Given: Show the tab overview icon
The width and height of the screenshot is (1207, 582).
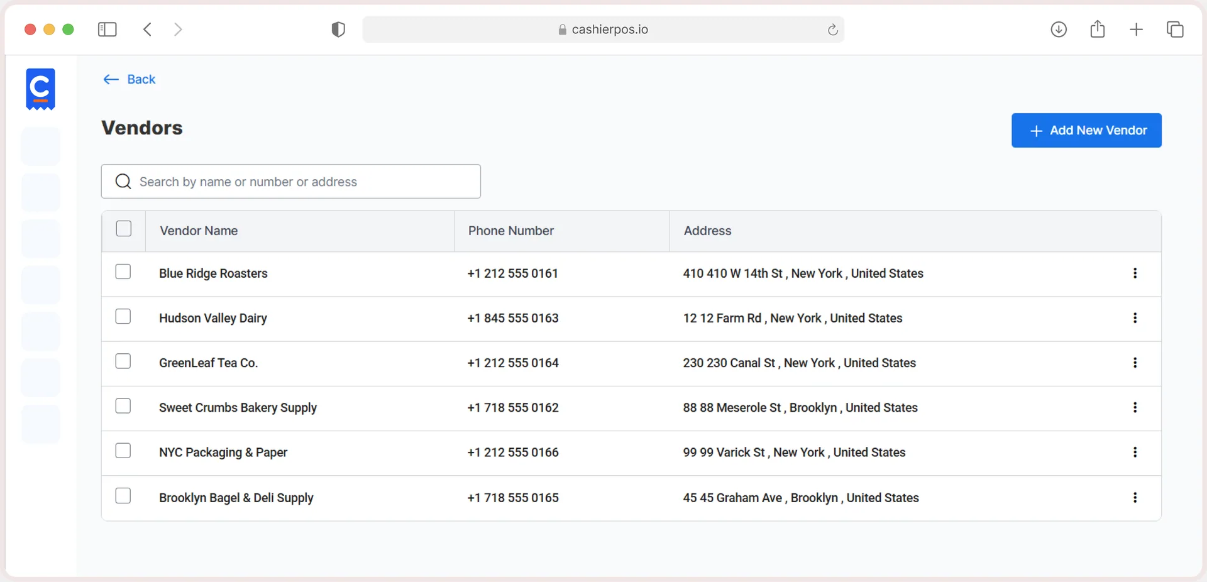Looking at the screenshot, I should pyautogui.click(x=1175, y=30).
